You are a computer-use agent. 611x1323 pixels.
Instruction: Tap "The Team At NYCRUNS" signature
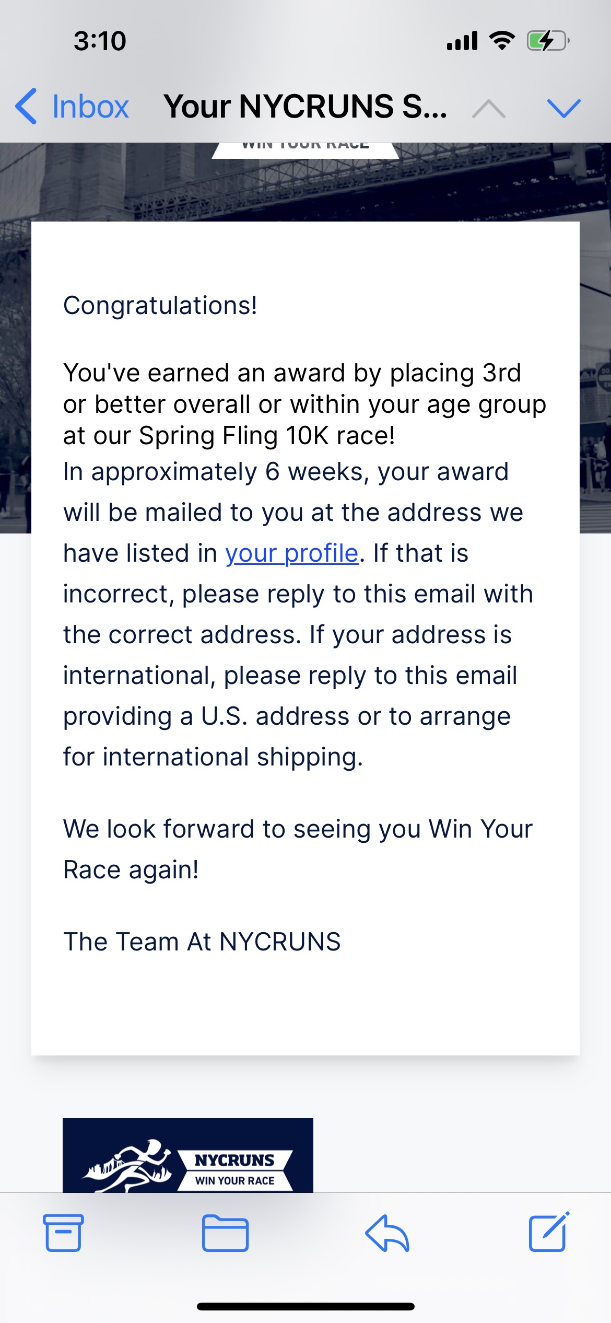(x=202, y=942)
